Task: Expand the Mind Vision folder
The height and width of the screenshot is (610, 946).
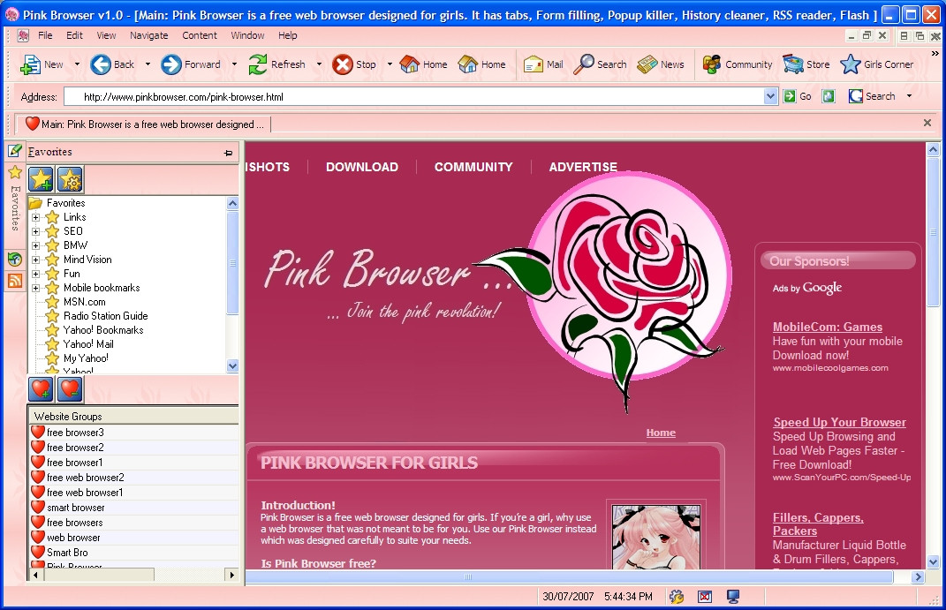Action: coord(35,260)
